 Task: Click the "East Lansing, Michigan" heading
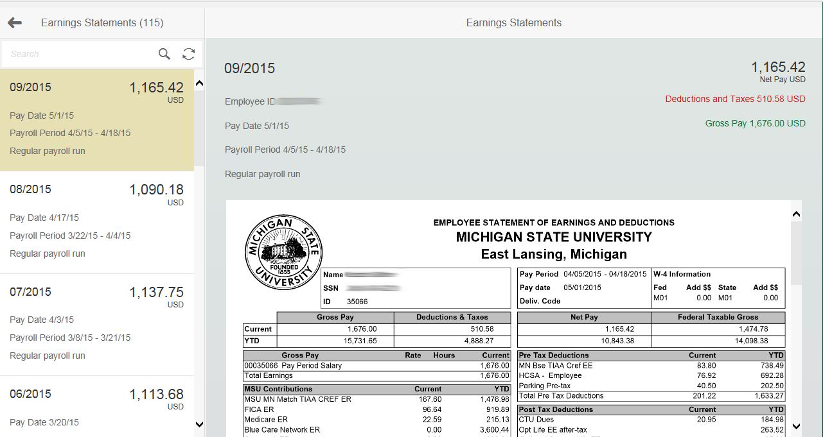(x=554, y=254)
